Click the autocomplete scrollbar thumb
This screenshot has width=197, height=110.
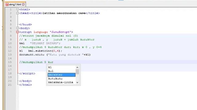click(77, 72)
